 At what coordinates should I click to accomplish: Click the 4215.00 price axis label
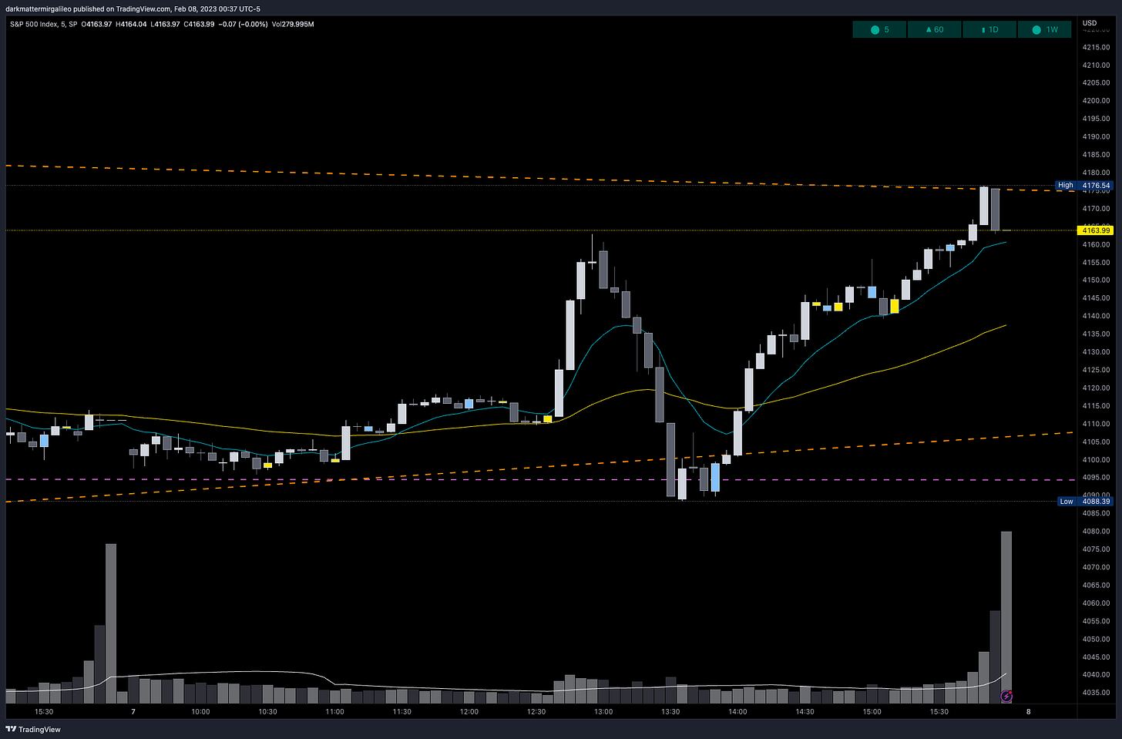tap(1096, 47)
